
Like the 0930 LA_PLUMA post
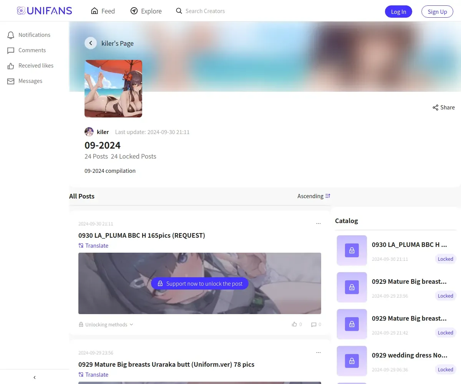click(297, 324)
